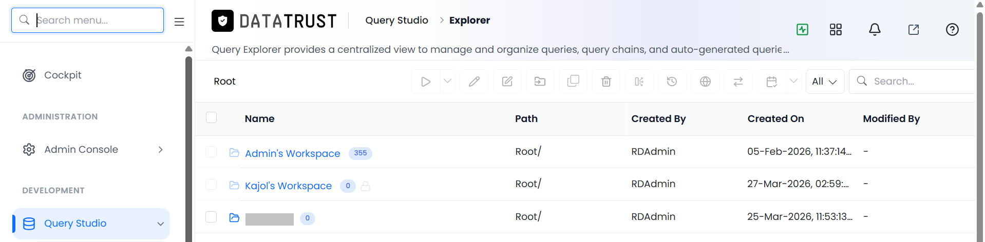Focus the Search menu input field
Viewport: 985px width, 242px height.
tap(87, 20)
